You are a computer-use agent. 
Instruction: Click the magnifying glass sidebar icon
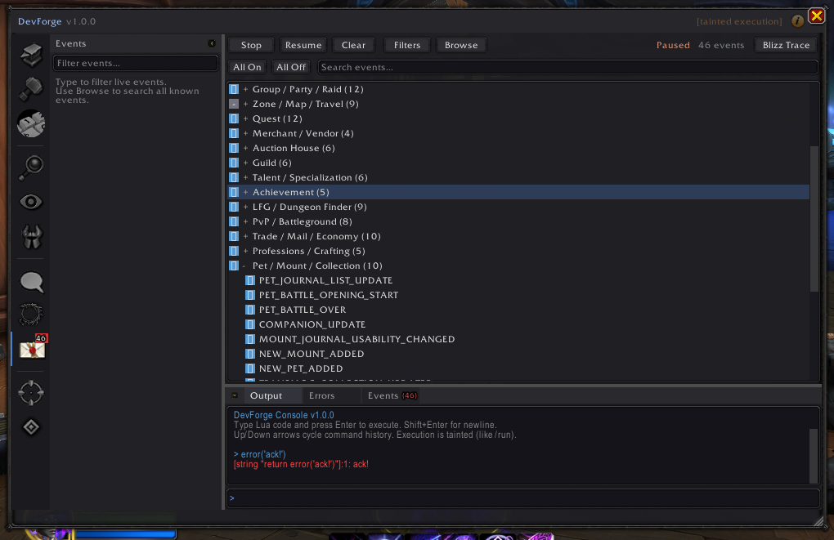click(30, 167)
